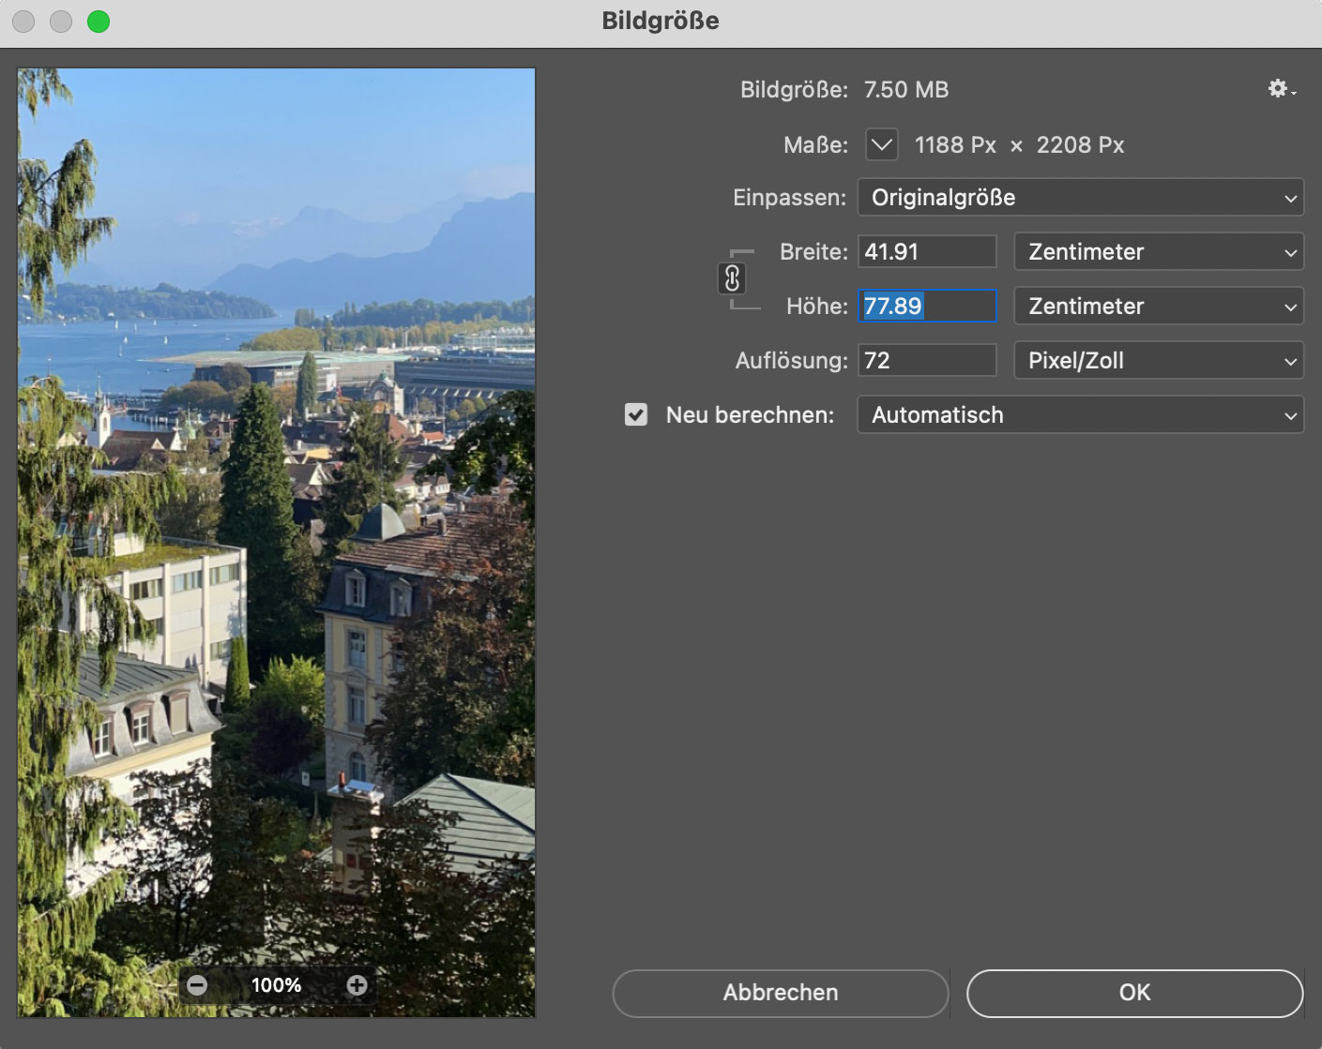Screen dimensions: 1322x1049
Task: Expand the Automatisch resampling method dropdown
Action: [1080, 415]
